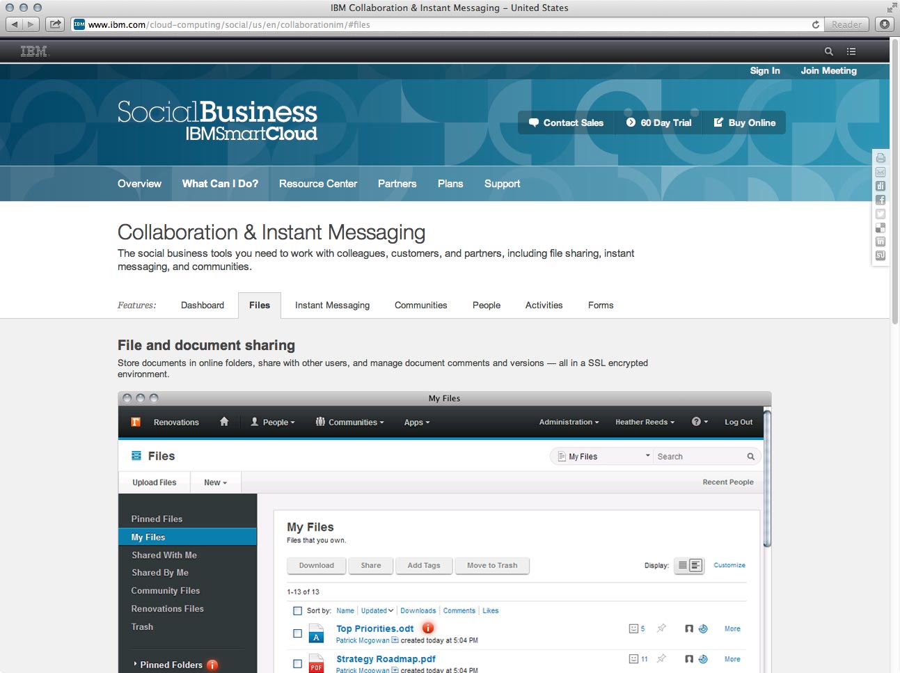Click the LinkedIn share icon
The height and width of the screenshot is (673, 900).
[x=881, y=242]
